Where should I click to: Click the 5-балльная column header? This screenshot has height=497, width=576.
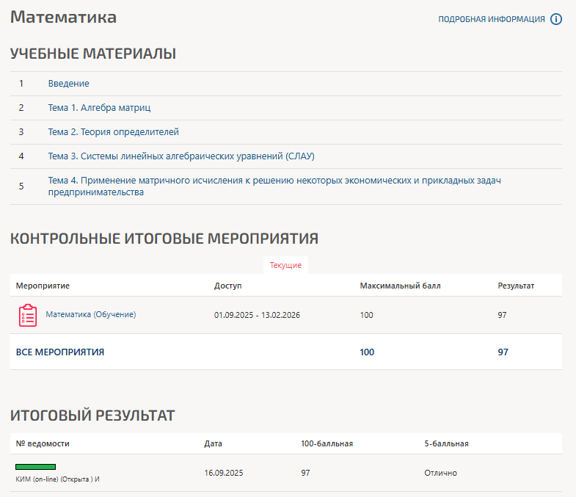[446, 443]
